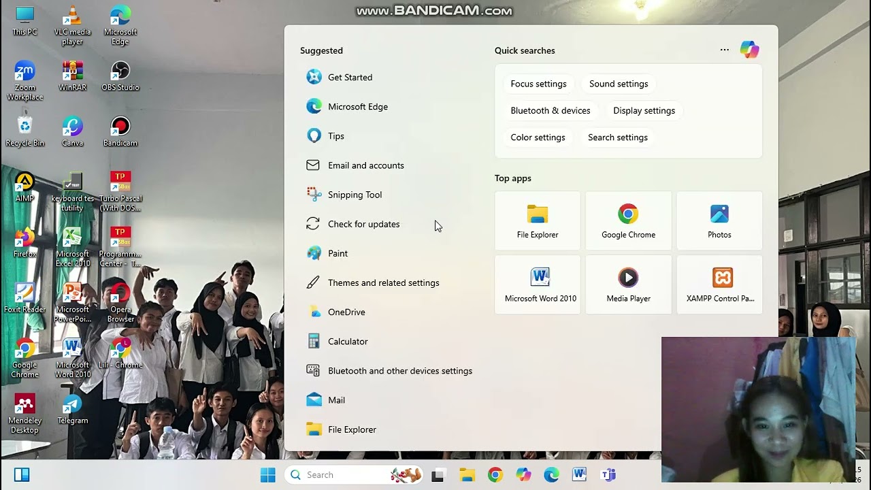The height and width of the screenshot is (490, 871).
Task: Select Check for updates suggestion
Action: click(388, 224)
